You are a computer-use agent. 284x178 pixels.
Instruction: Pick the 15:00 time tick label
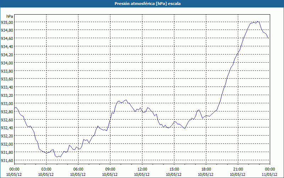[174, 169]
